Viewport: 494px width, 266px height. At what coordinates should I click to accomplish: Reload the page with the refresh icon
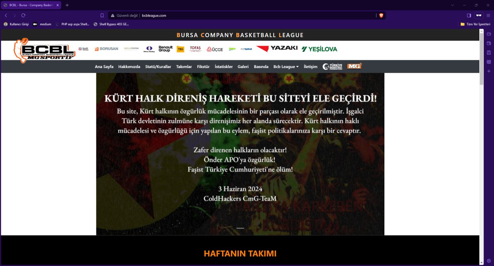23,15
